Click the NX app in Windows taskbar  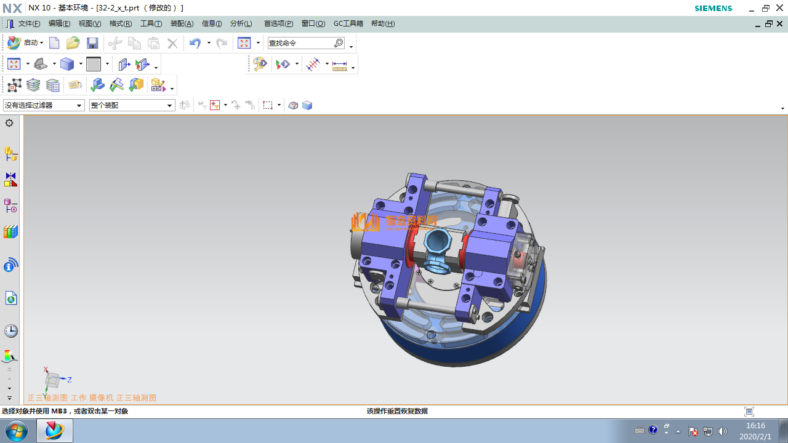tap(54, 431)
